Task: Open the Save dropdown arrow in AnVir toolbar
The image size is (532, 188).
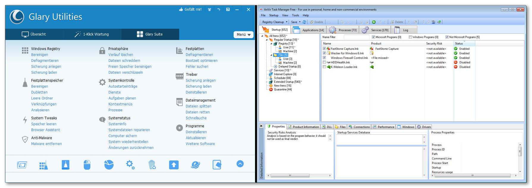Action: tap(300, 22)
